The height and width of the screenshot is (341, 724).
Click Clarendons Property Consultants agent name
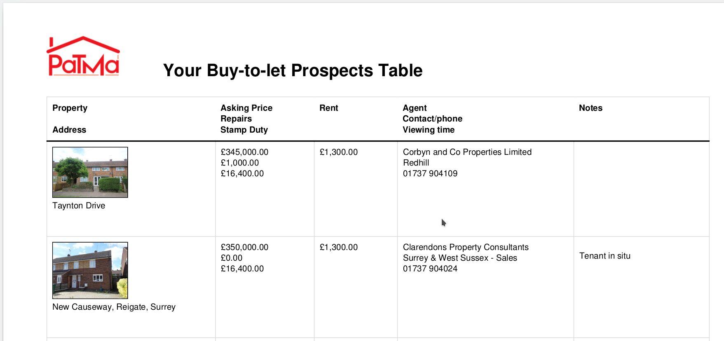(466, 247)
